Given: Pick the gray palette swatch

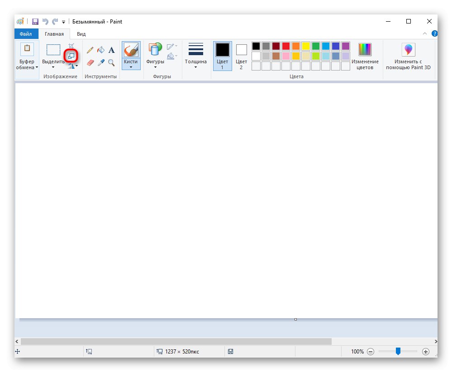Looking at the screenshot, I should tap(266, 46).
